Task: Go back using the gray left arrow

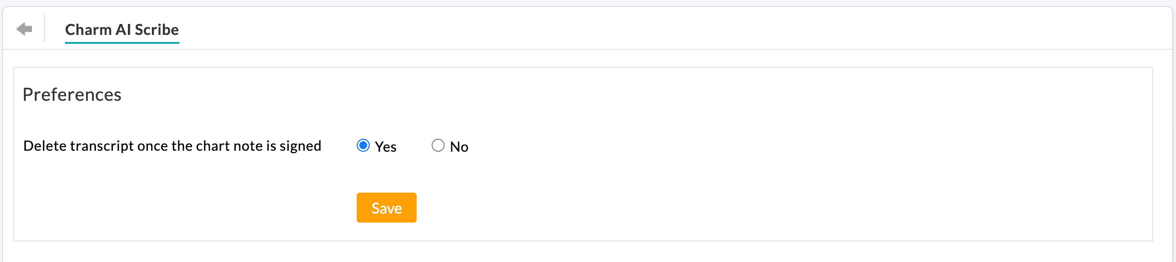Action: point(24,29)
